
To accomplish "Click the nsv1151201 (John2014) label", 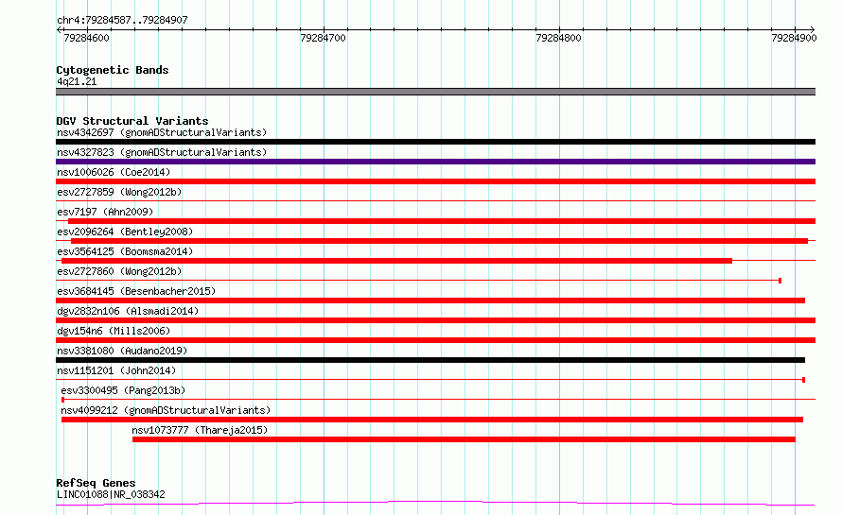I will click(x=116, y=370).
